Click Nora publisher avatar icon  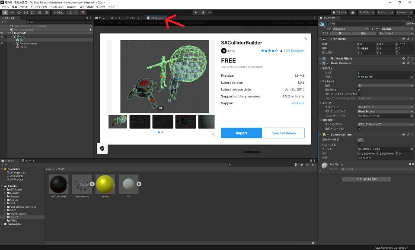(223, 51)
